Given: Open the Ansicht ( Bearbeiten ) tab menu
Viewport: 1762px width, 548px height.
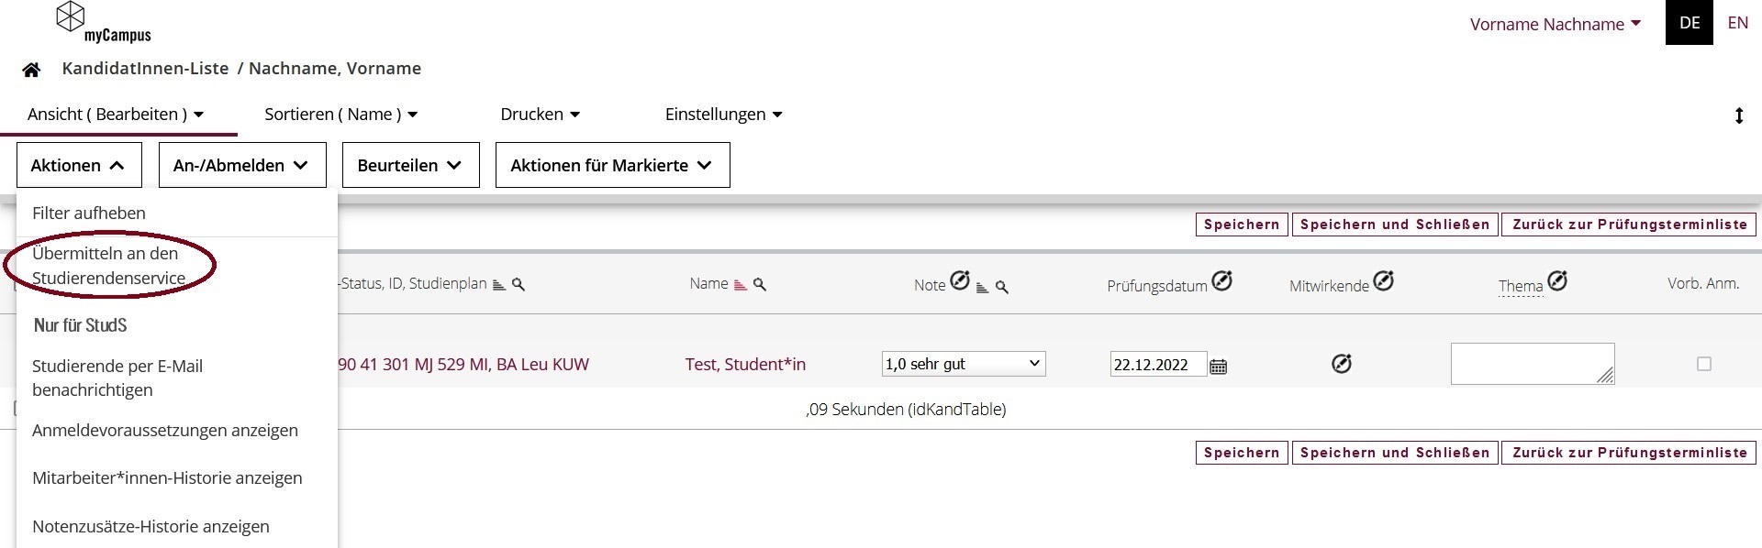Looking at the screenshot, I should (116, 115).
